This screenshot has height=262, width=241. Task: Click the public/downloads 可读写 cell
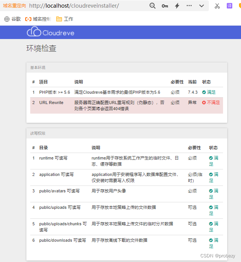click(x=63, y=240)
